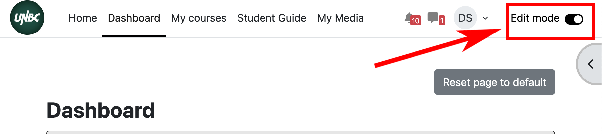The height and width of the screenshot is (134, 602).
Task: Click the black underline beneath the Dashboard tab
Action: pos(134,36)
